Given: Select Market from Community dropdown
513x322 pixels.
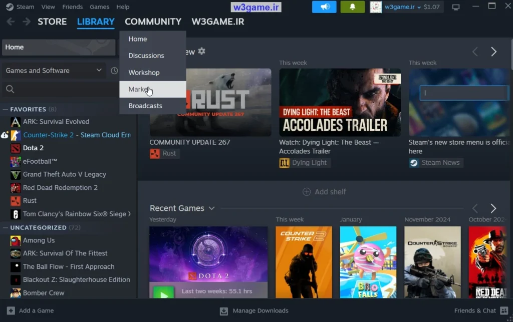Looking at the screenshot, I should click(x=153, y=89).
